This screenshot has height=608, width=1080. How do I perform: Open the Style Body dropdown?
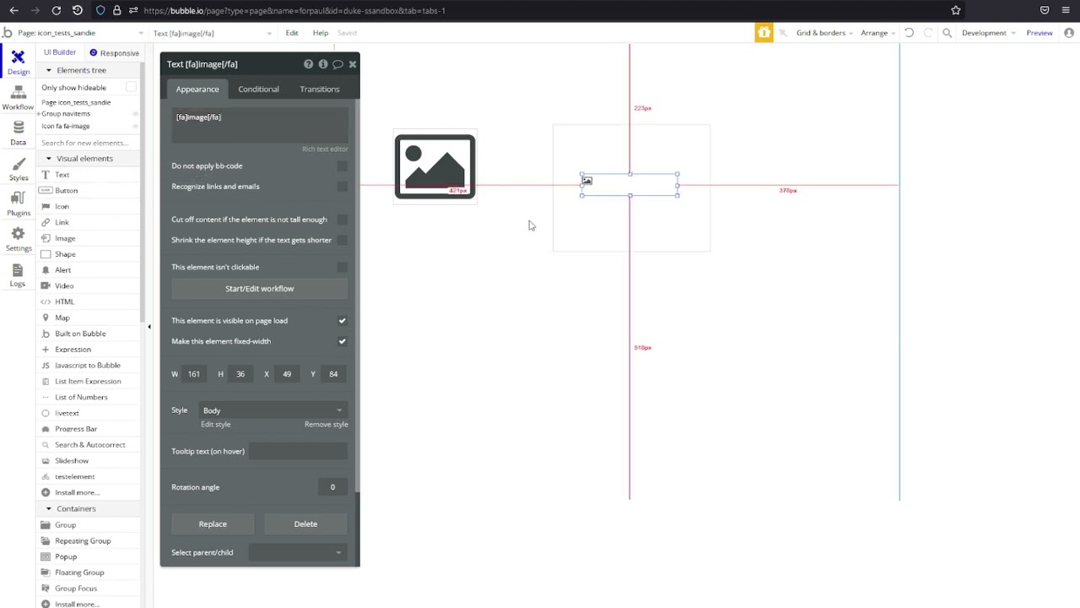click(x=273, y=410)
